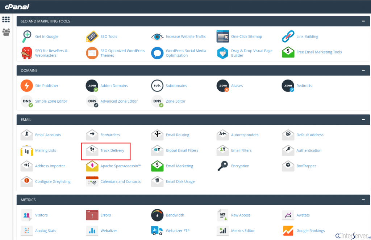Image resolution: width=371 pixels, height=240 pixels.
Task: Collapse the SEO and Marketing Tools section
Action: [363, 21]
